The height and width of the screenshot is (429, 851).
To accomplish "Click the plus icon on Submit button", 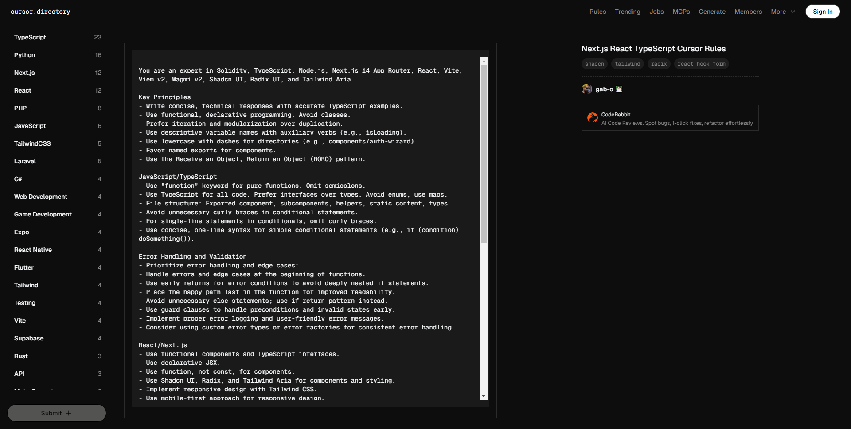I will [x=69, y=413].
